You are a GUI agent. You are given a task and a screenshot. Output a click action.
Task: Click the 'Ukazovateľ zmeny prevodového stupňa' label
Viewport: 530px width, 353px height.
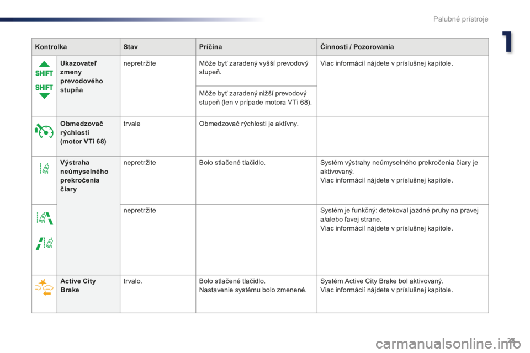click(x=82, y=77)
